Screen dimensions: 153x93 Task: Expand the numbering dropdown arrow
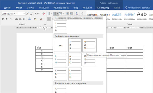pos(58,14)
